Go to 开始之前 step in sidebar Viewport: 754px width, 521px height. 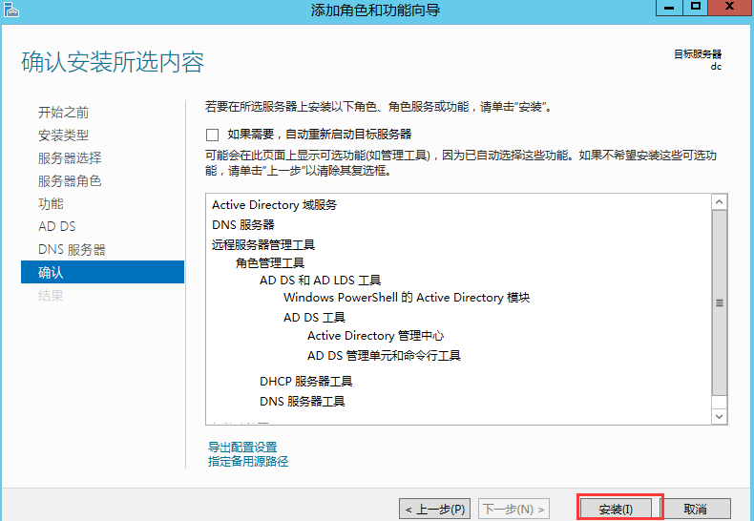(x=64, y=113)
